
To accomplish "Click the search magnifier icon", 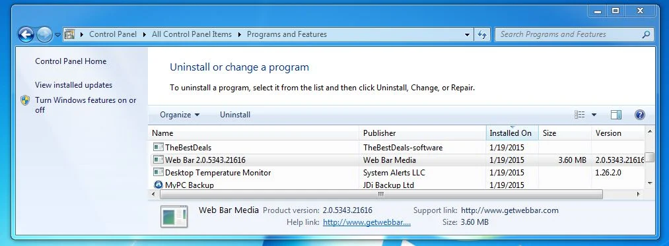I will click(646, 34).
